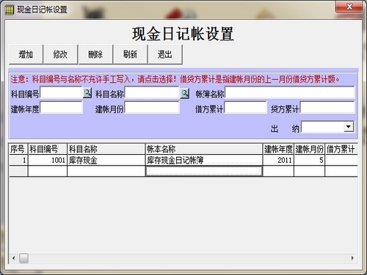
Task: Select the cell containing 1001
Action: point(48,161)
